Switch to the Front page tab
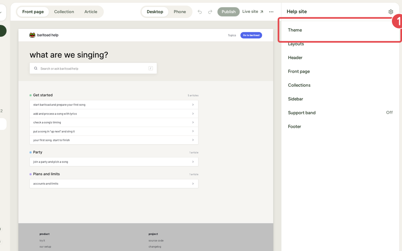The width and height of the screenshot is (402, 251). (33, 12)
